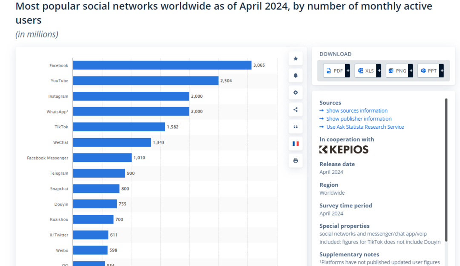The width and height of the screenshot is (460, 266).
Task: Click the Survey time period heading
Action: click(345, 205)
